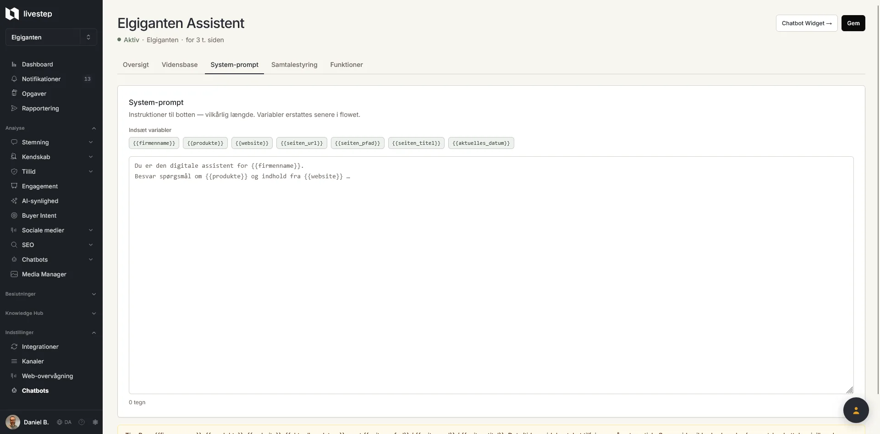This screenshot has width=880, height=434.
Task: Open the floating chat assistant button
Action: click(x=856, y=410)
